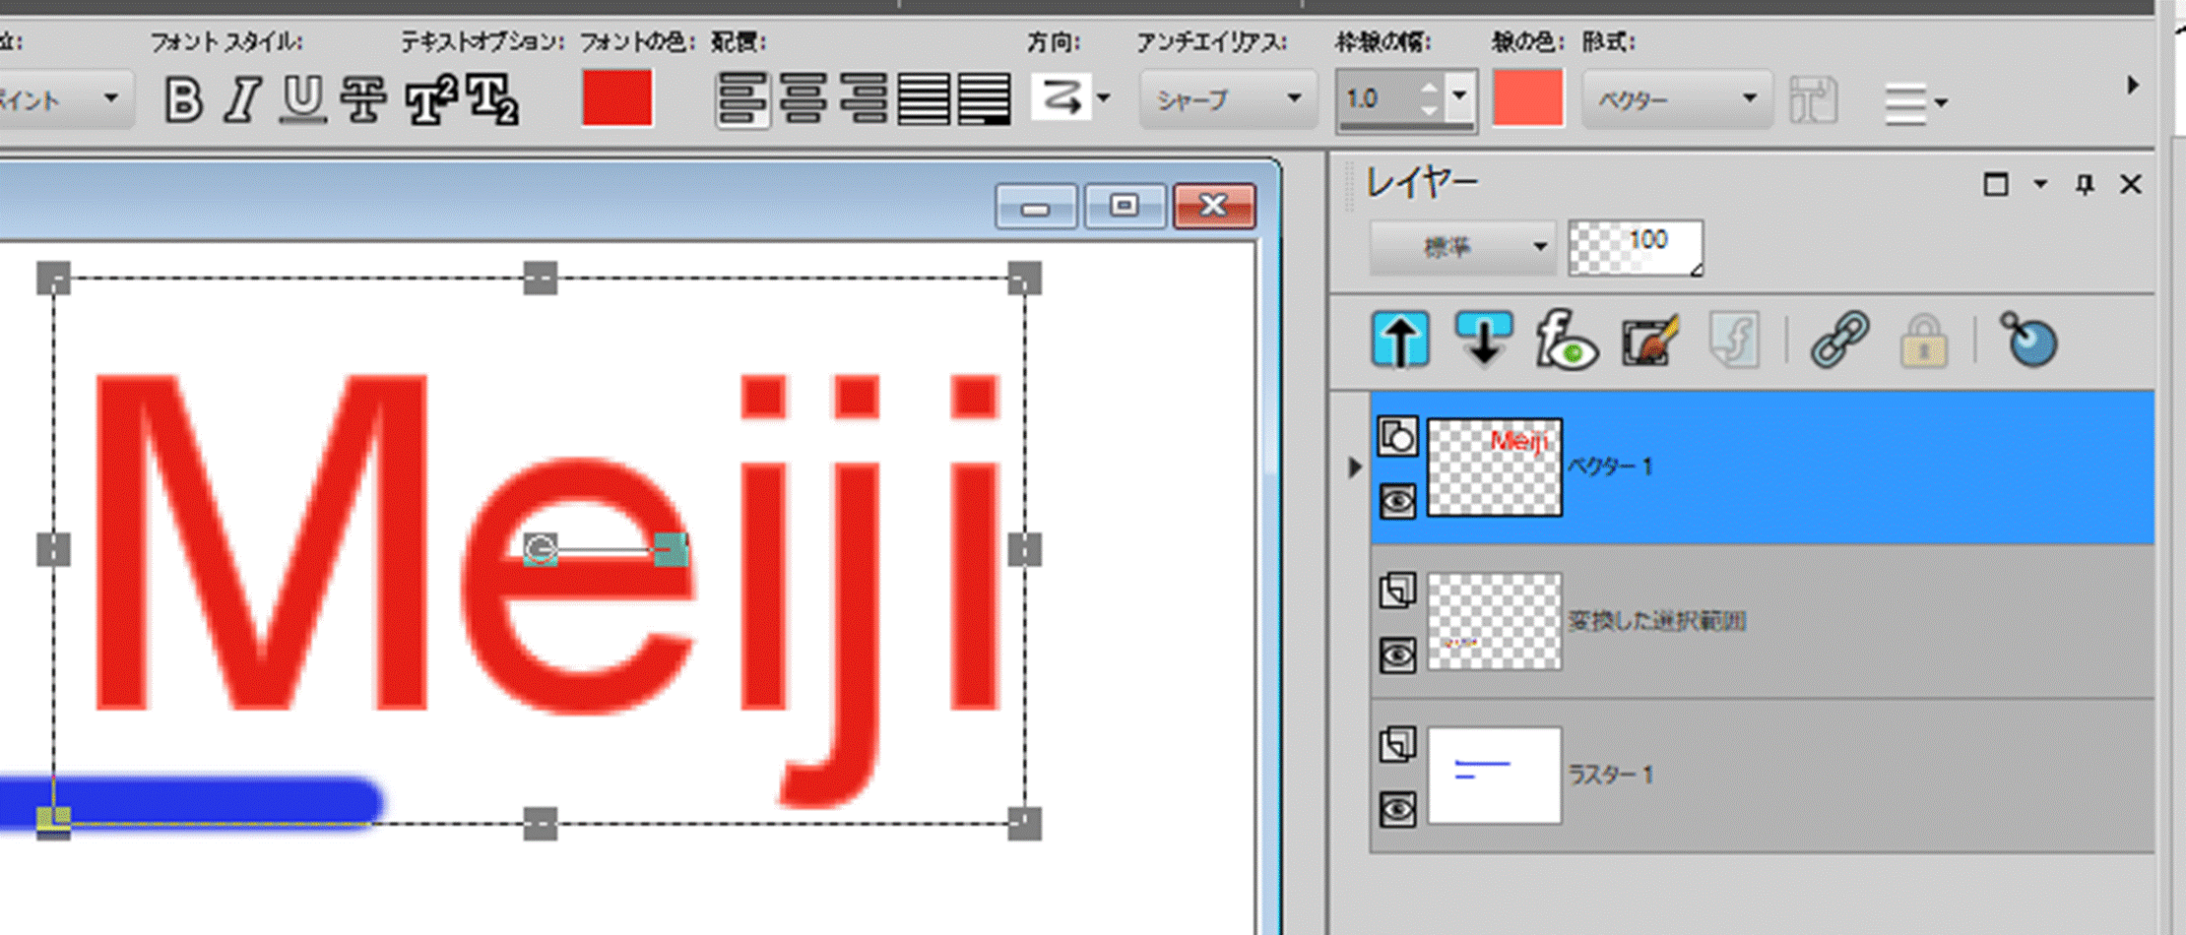2186x935 pixels.
Task: Expand the ベクター 1 layer tree
Action: click(x=1354, y=467)
